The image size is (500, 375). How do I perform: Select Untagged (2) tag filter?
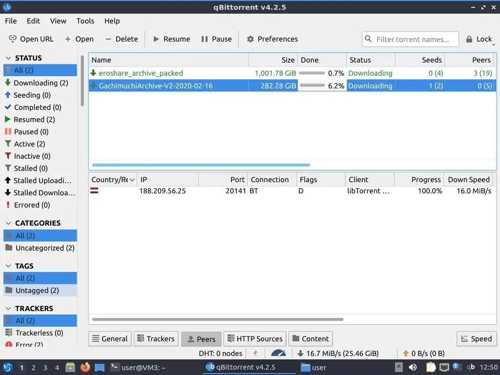click(x=40, y=290)
